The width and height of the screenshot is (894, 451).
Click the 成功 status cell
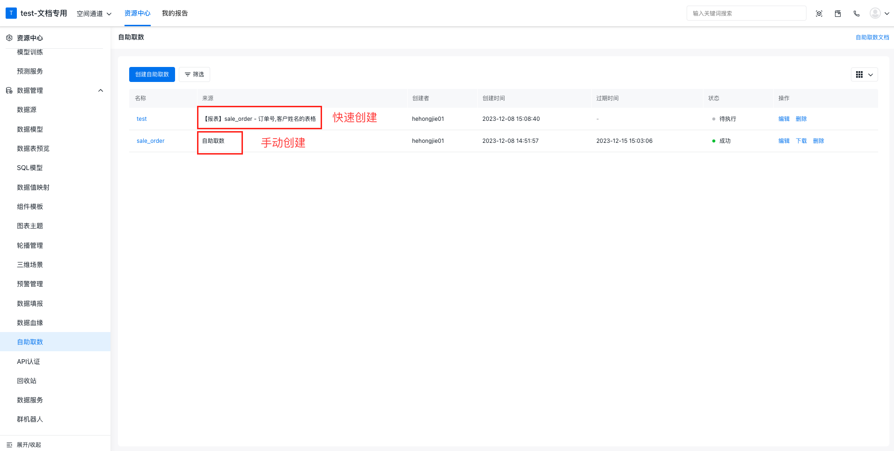point(721,141)
